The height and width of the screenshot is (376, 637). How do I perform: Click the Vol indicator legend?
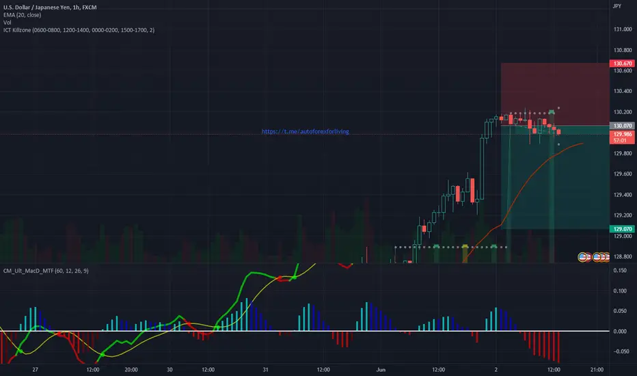pos(8,23)
